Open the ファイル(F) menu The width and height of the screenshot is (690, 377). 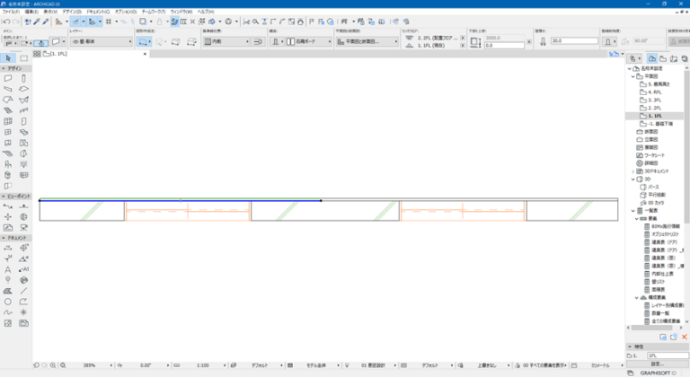pyautogui.click(x=11, y=12)
